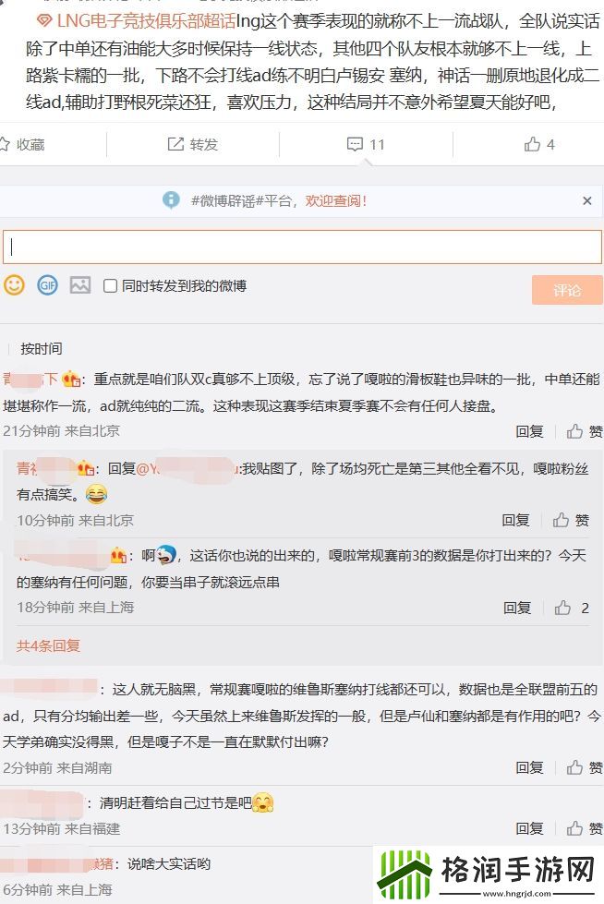604x904 pixels.
Task: Close the 微博辟谣 notice banner
Action: point(586,200)
